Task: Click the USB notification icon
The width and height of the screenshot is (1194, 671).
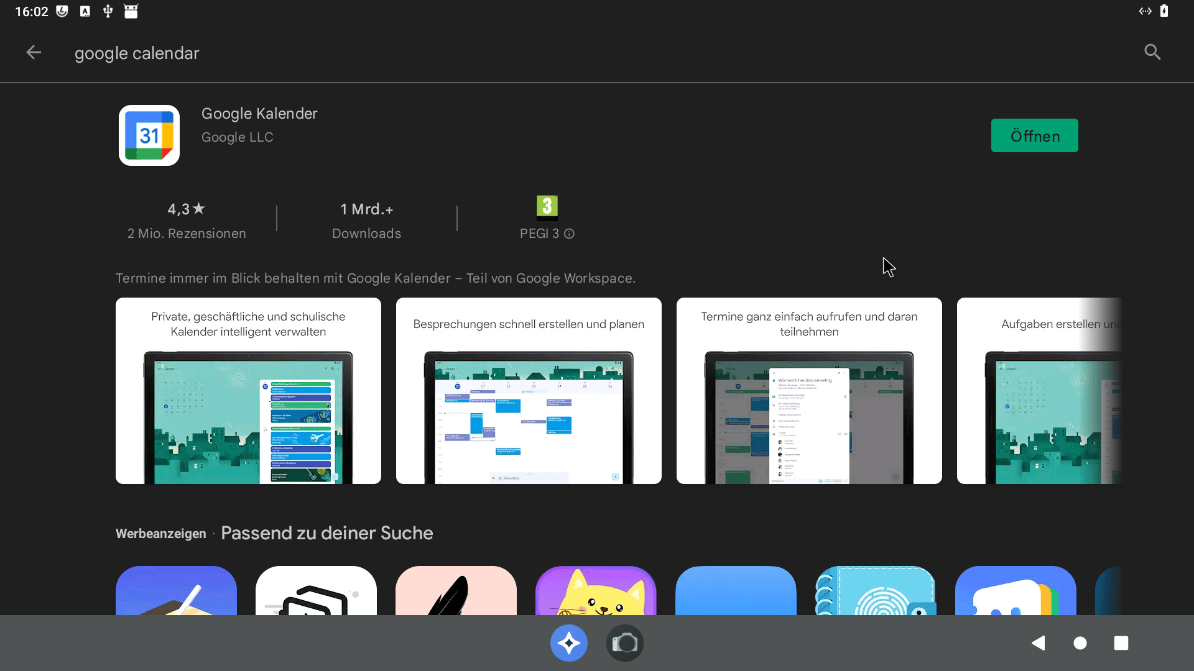Action: tap(108, 11)
